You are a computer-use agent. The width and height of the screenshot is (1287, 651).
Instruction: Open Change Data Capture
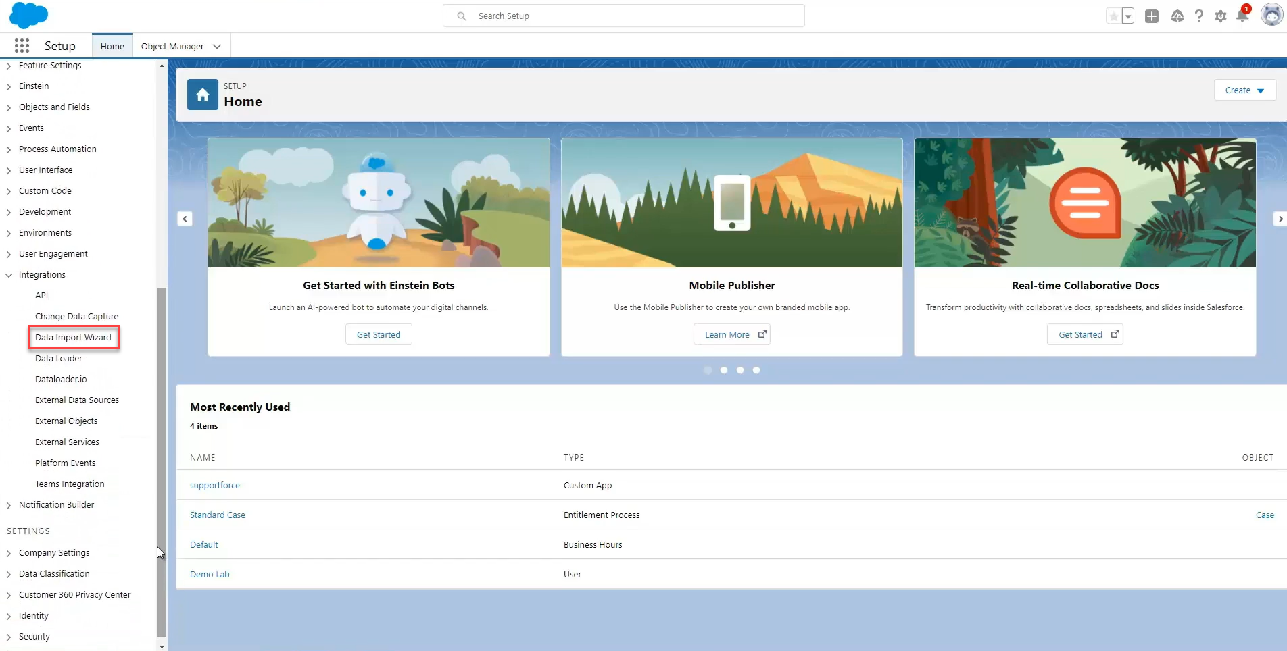pyautogui.click(x=76, y=316)
